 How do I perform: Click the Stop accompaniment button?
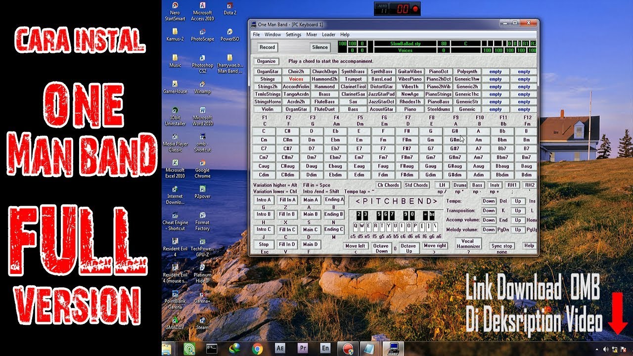pyautogui.click(x=264, y=244)
